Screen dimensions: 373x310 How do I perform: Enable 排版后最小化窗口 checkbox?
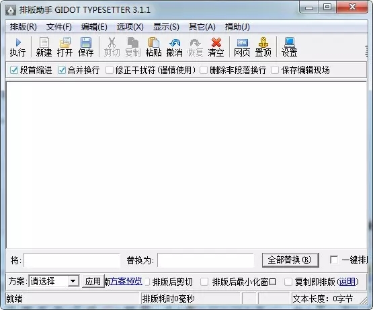[204, 282]
